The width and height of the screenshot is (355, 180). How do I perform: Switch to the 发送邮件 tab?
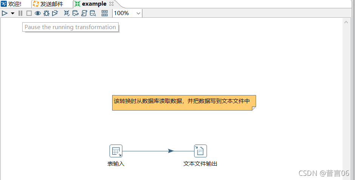tap(48, 4)
